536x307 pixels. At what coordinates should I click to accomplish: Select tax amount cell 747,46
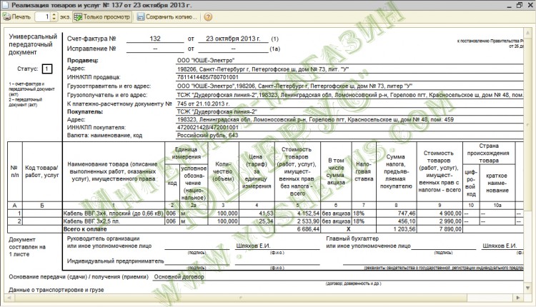pos(397,213)
